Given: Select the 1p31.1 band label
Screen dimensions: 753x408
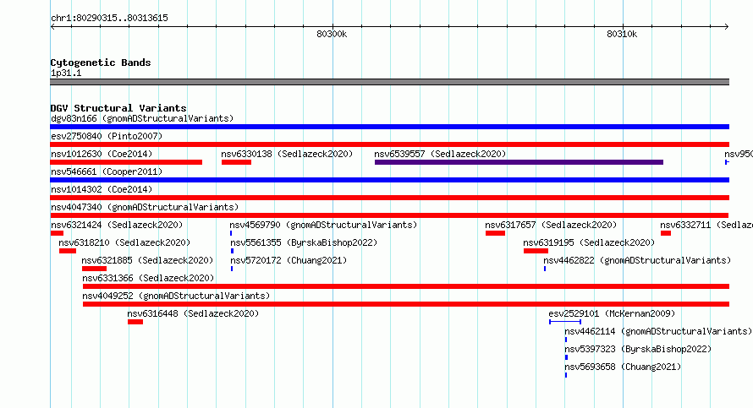Looking at the screenshot, I should point(66,73).
